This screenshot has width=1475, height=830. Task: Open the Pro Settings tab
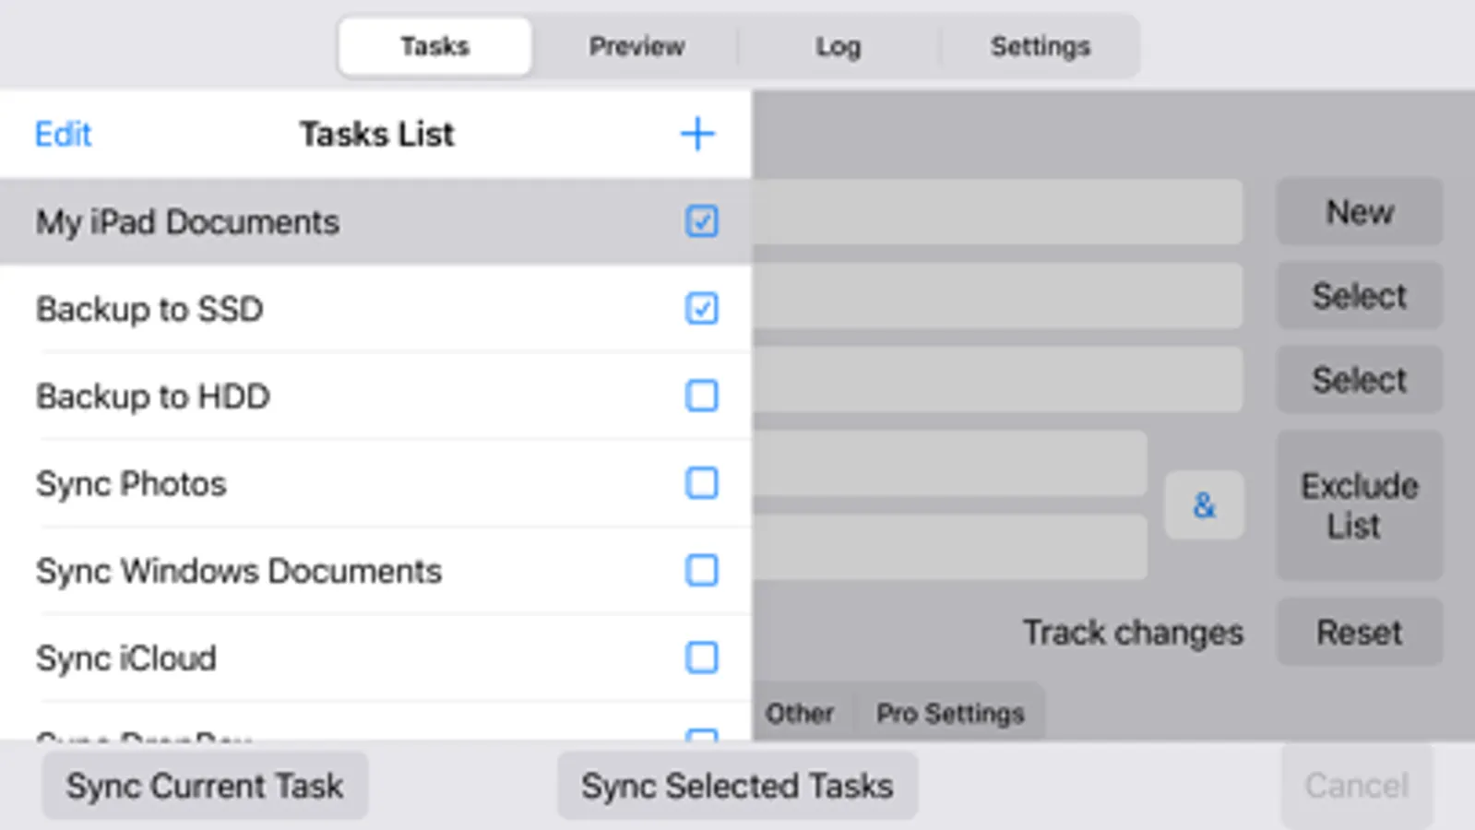click(950, 713)
